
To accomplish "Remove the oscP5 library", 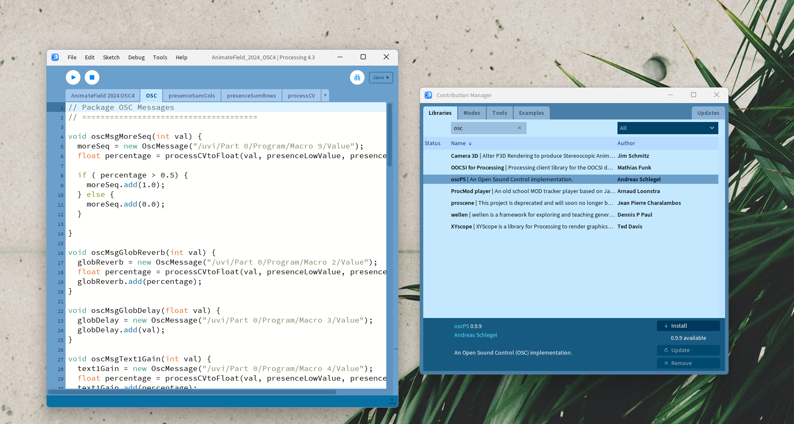I will pos(688,363).
